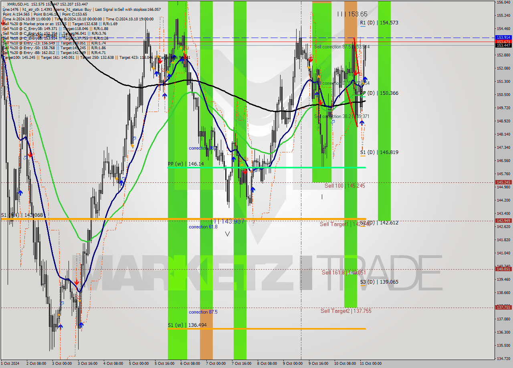Click the 'Sell 100 | 145.245' level label
Image resolution: width=513 pixels, height=368 pixels.
(x=345, y=186)
